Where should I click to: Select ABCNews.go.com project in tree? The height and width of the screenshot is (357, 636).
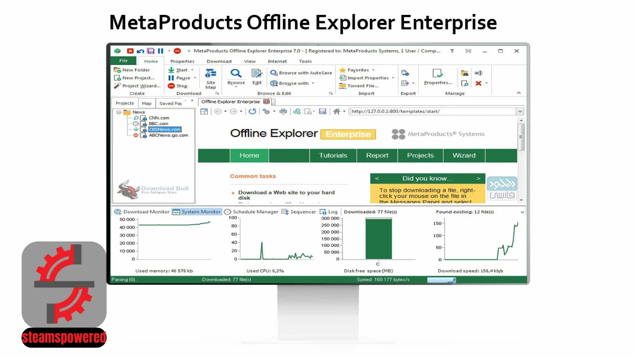pyautogui.click(x=168, y=135)
